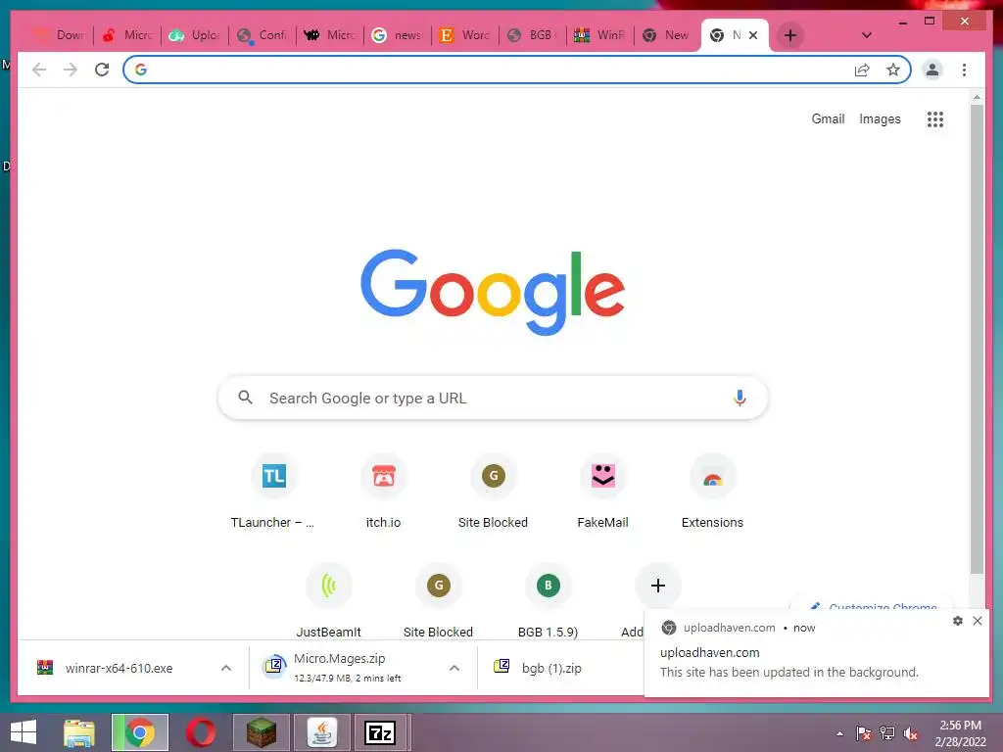This screenshot has height=752, width=1003.
Task: Open the Site Blocked shortcut next to JustBeamIt
Action: click(438, 601)
